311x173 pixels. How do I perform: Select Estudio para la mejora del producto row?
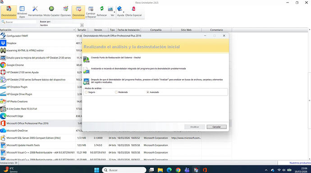coord(41,58)
